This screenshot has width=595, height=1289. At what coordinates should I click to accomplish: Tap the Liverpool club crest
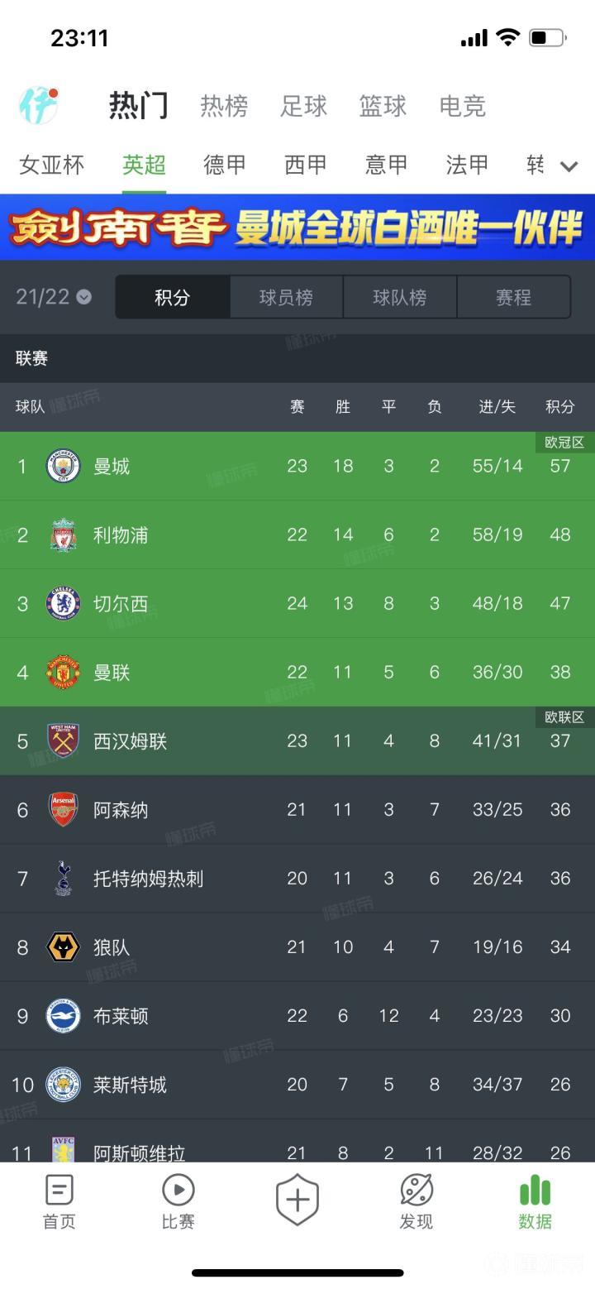coord(63,535)
